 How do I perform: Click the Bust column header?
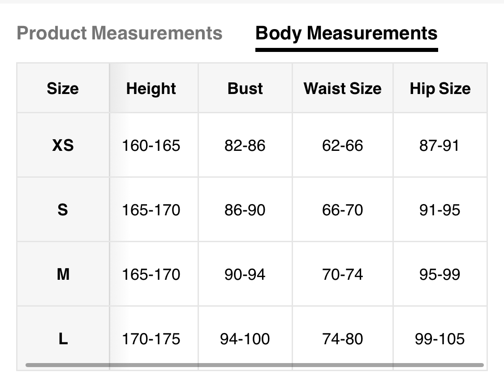245,88
